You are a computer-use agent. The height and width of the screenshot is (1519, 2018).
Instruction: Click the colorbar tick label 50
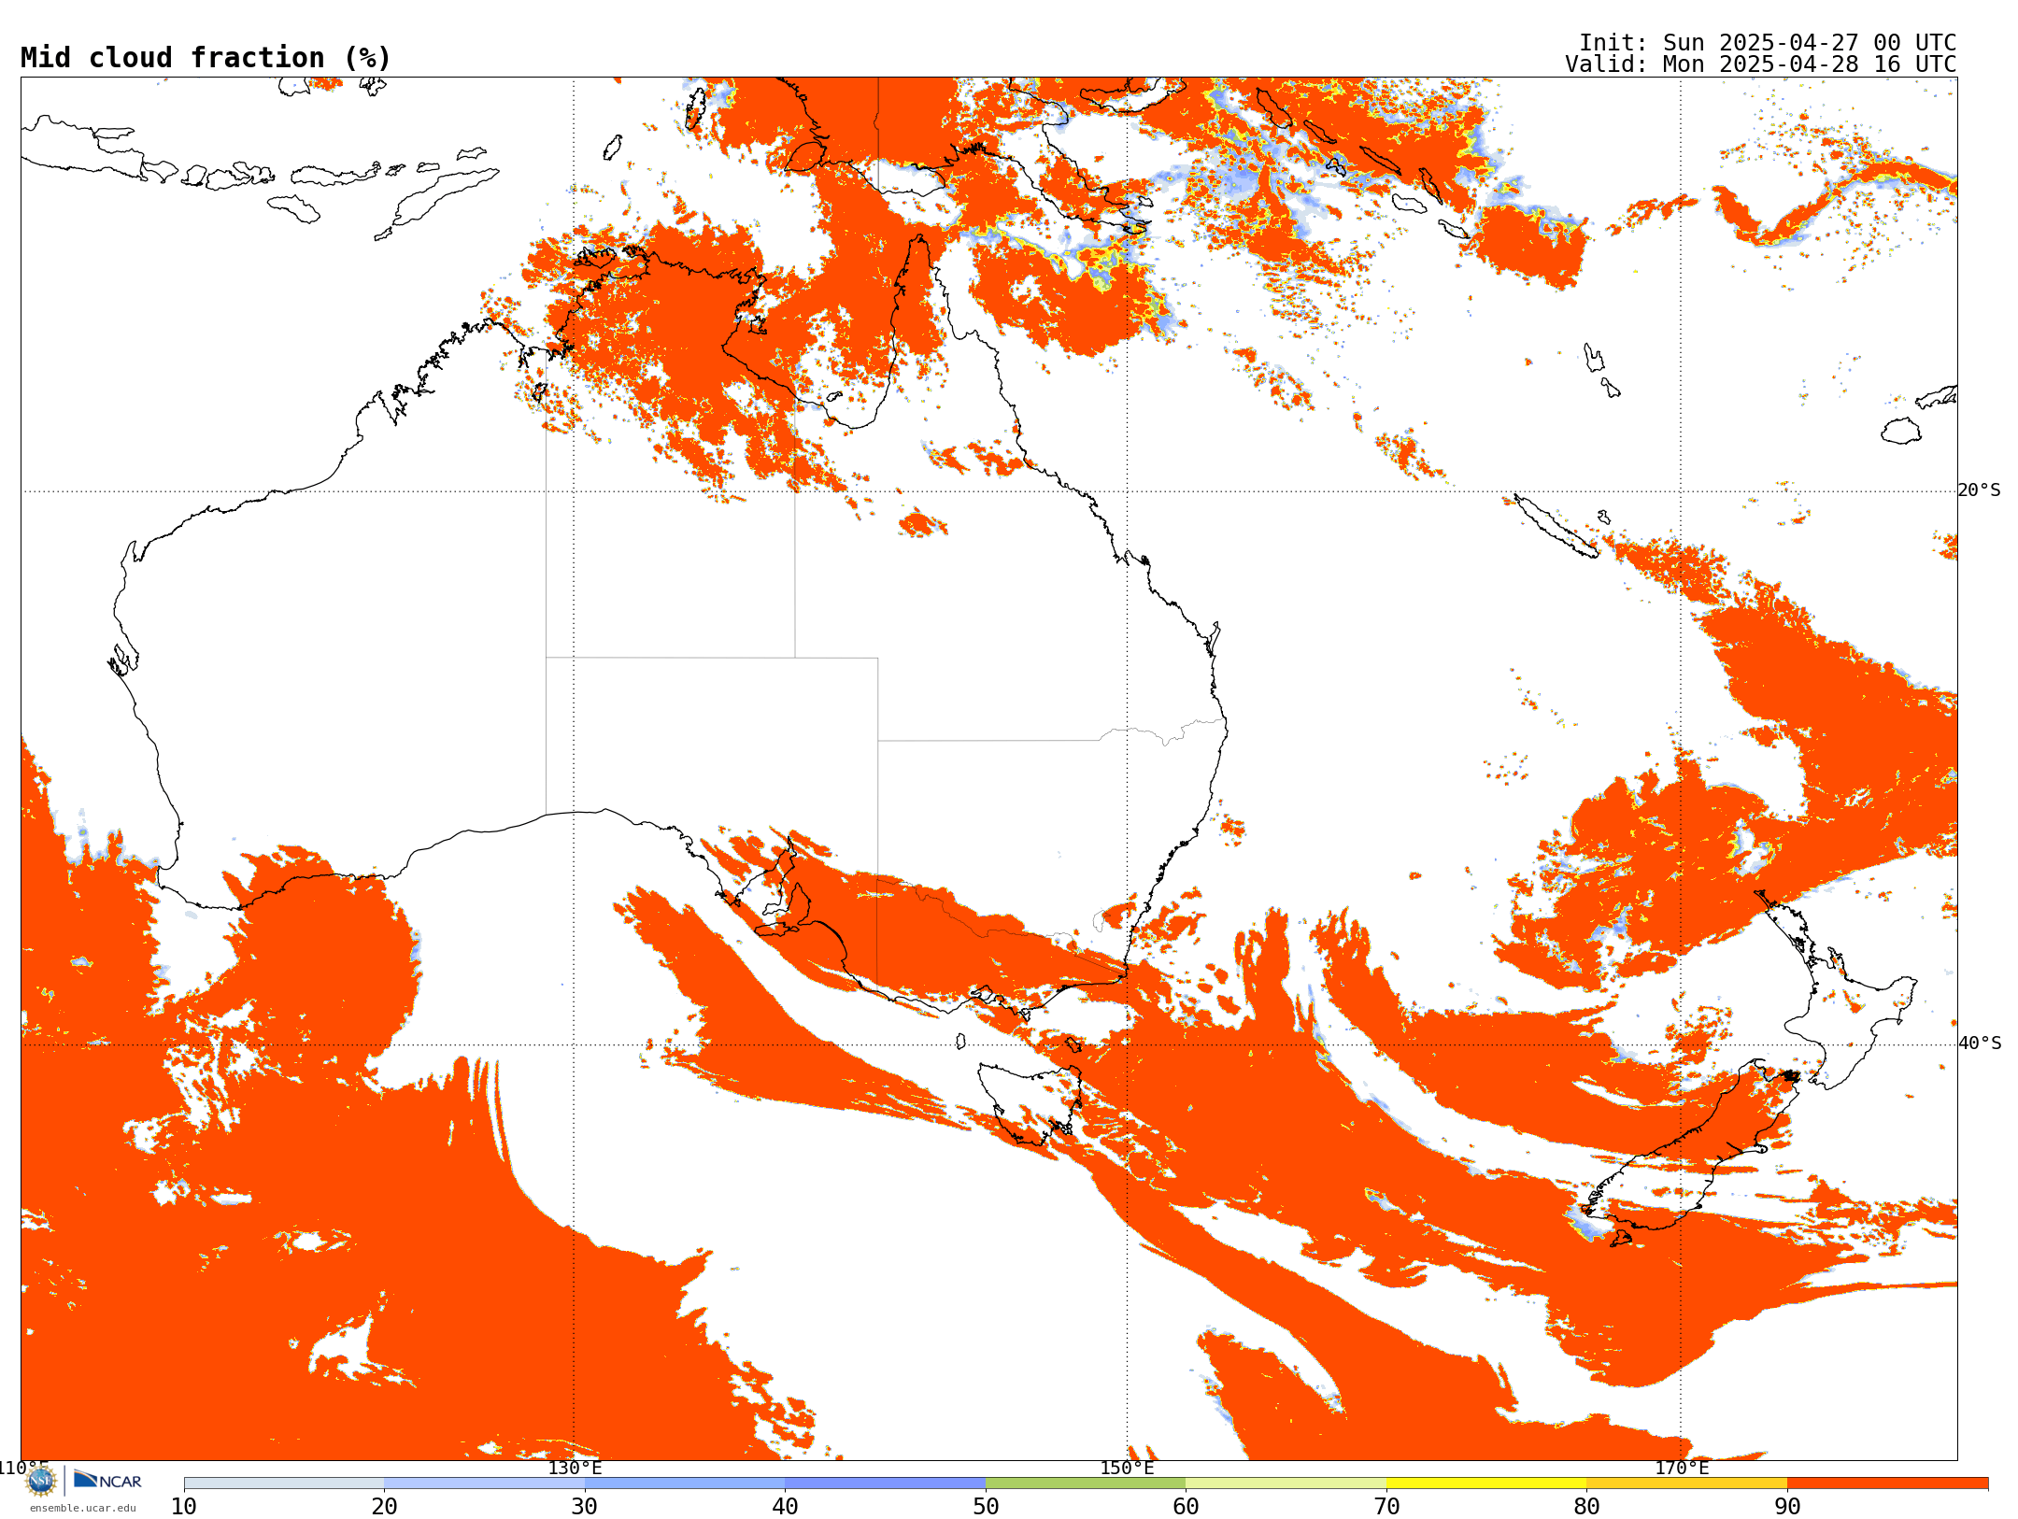click(x=986, y=1506)
